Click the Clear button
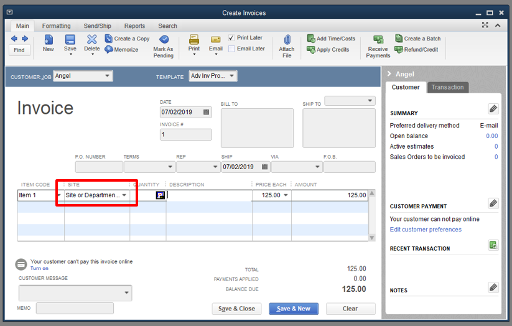This screenshot has height=326, width=512. [350, 309]
